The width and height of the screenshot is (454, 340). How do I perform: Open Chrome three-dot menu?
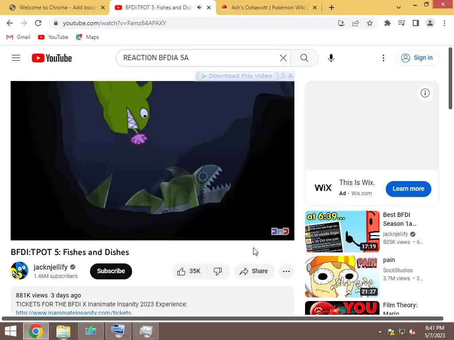pyautogui.click(x=444, y=23)
